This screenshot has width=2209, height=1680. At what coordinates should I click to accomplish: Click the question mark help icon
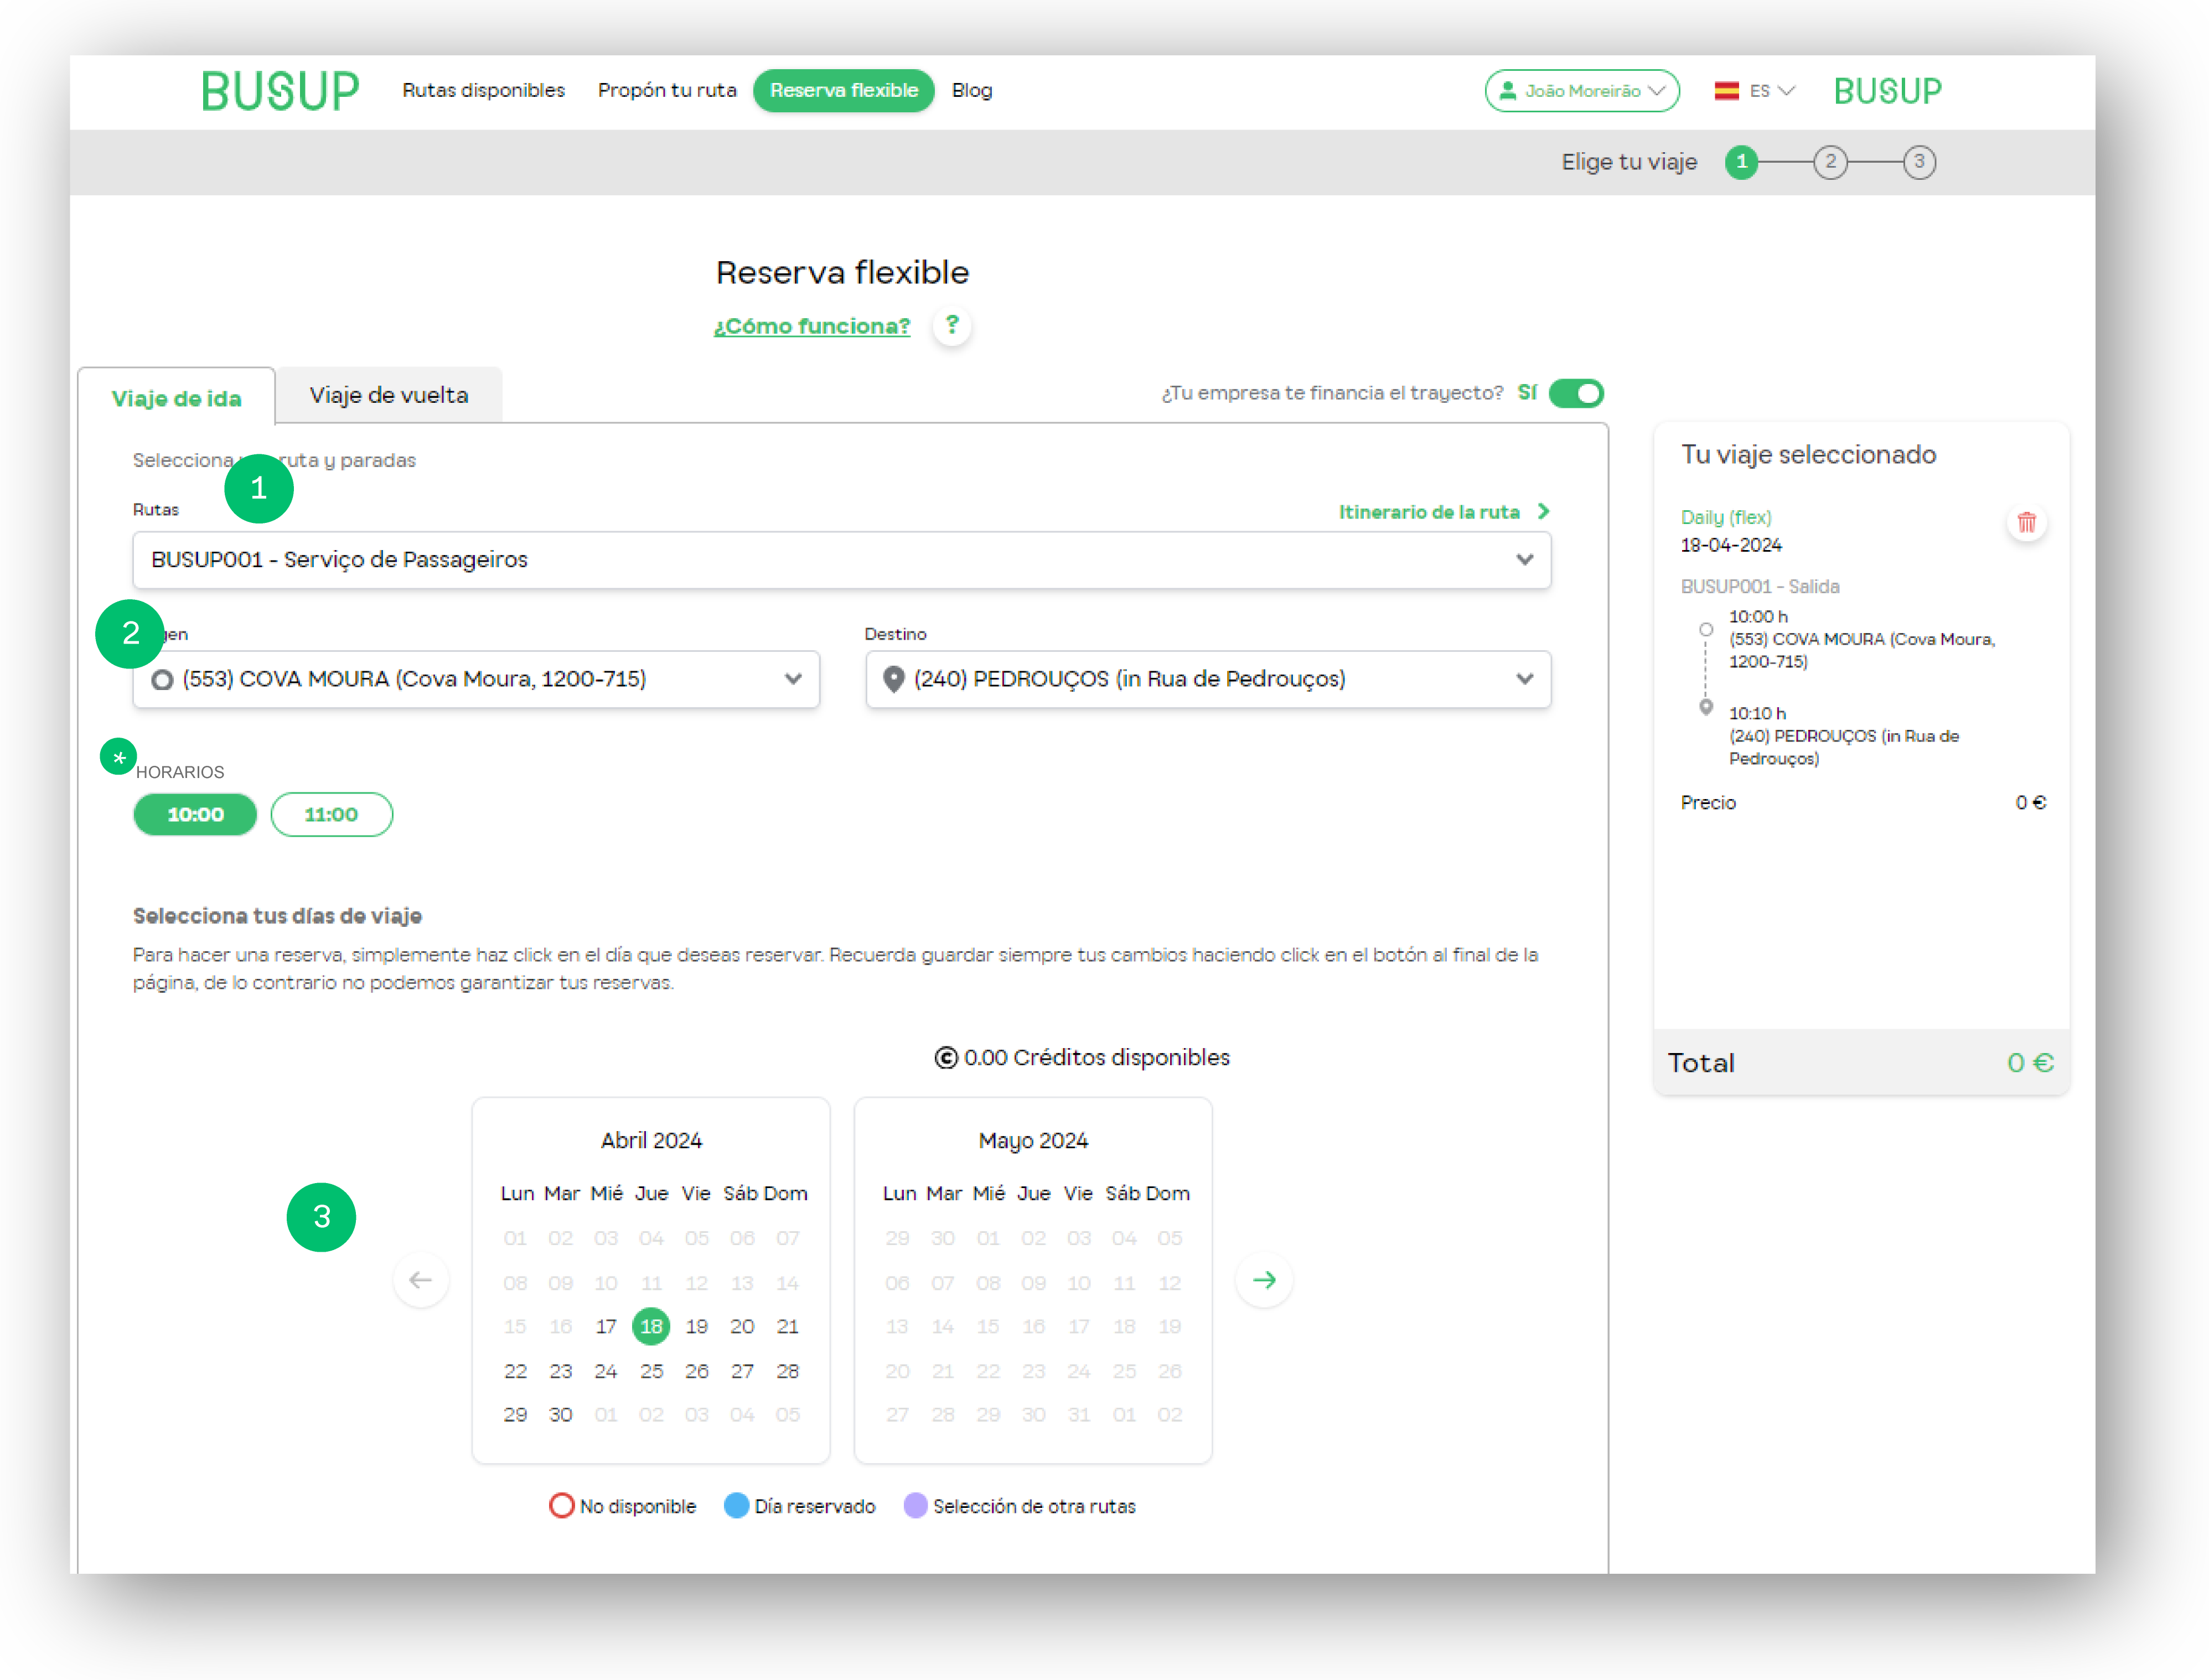tap(951, 325)
